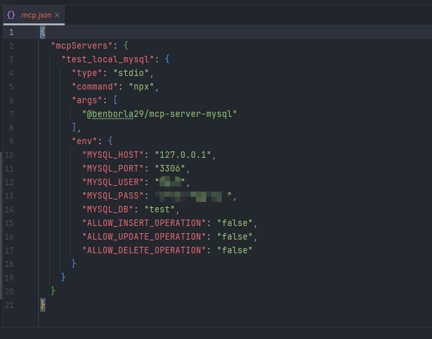Click the opening brace on line 1
This screenshot has height=339, width=432.
tap(43, 32)
